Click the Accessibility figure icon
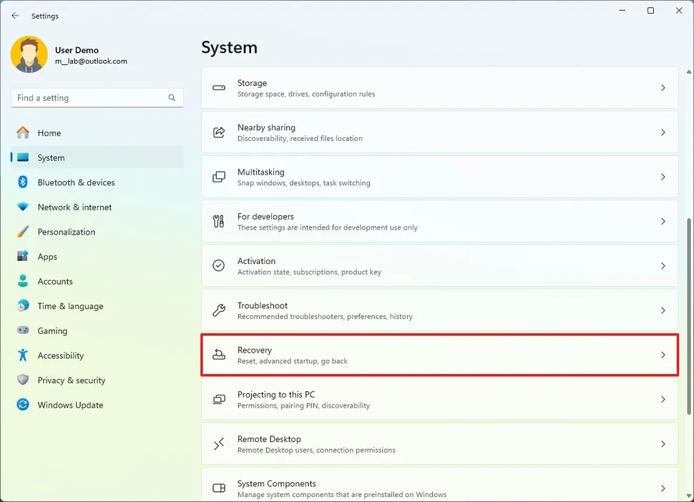The width and height of the screenshot is (694, 502). click(23, 355)
